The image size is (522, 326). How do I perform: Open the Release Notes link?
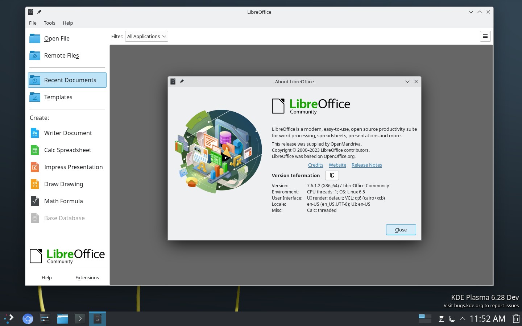366,165
